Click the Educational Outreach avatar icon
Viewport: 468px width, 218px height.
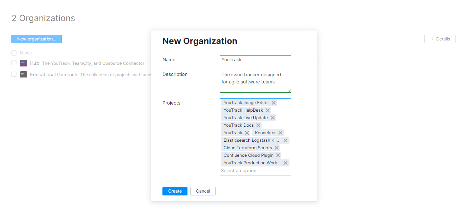[24, 74]
